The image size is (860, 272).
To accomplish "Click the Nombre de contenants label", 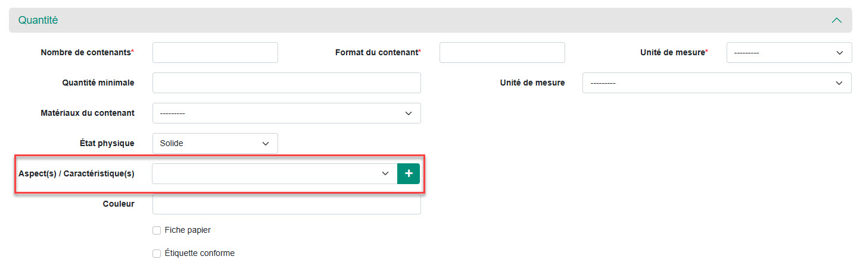I will 86,53.
